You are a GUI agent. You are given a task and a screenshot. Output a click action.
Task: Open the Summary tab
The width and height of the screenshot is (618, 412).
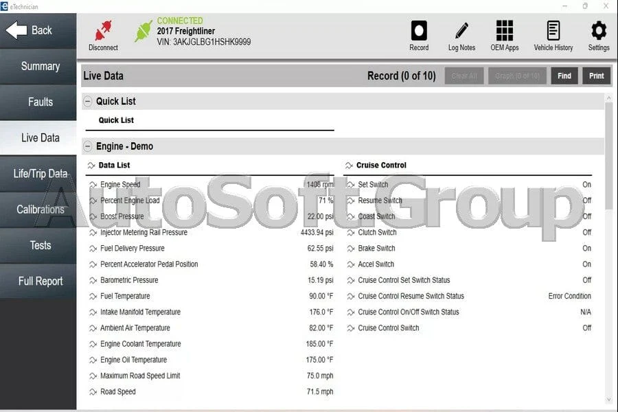(38, 67)
